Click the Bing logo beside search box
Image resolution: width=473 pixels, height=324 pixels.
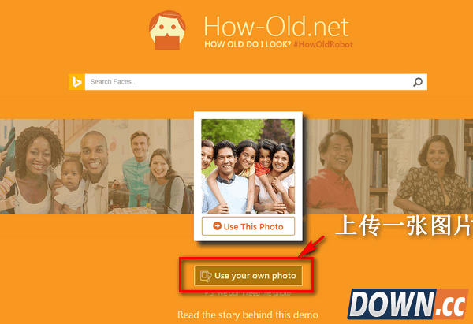76,82
